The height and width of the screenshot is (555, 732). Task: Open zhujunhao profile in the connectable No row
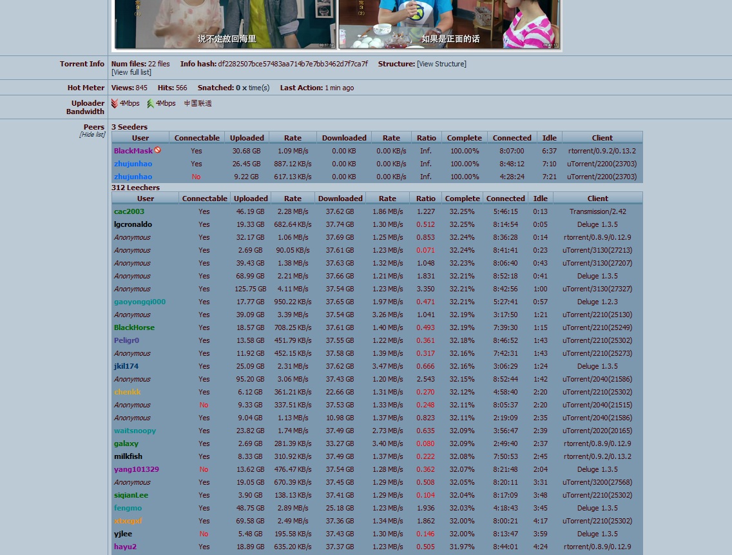click(133, 177)
